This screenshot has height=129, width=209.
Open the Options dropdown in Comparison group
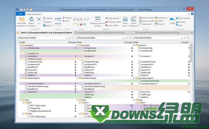pos(48,26)
